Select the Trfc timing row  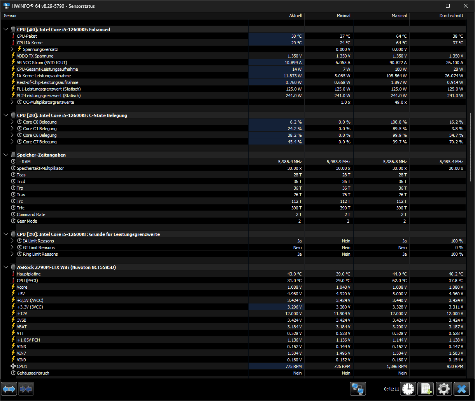coord(233,208)
